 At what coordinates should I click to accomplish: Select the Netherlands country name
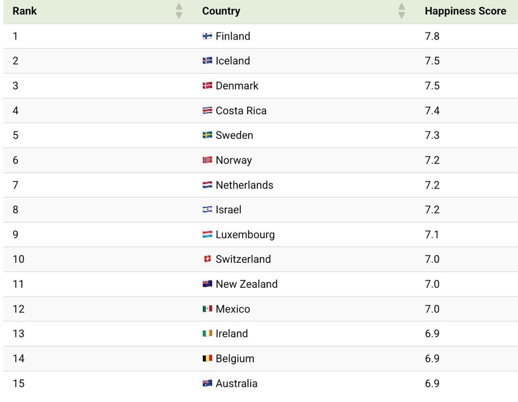pos(244,185)
